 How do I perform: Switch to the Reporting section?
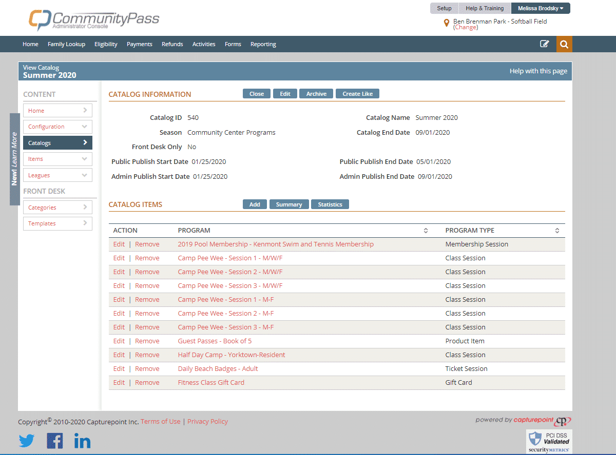click(x=263, y=44)
